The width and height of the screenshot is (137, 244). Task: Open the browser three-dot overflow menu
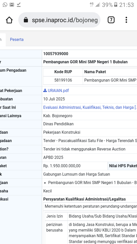[126, 20]
